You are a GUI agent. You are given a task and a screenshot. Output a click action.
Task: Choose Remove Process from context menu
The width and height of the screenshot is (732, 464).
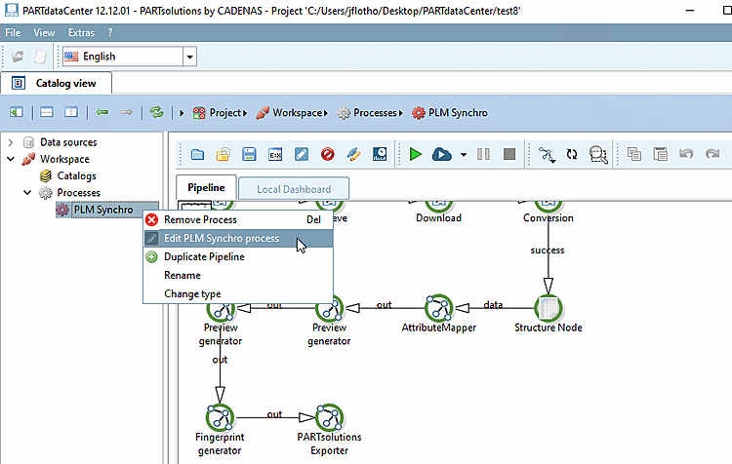coord(238,219)
